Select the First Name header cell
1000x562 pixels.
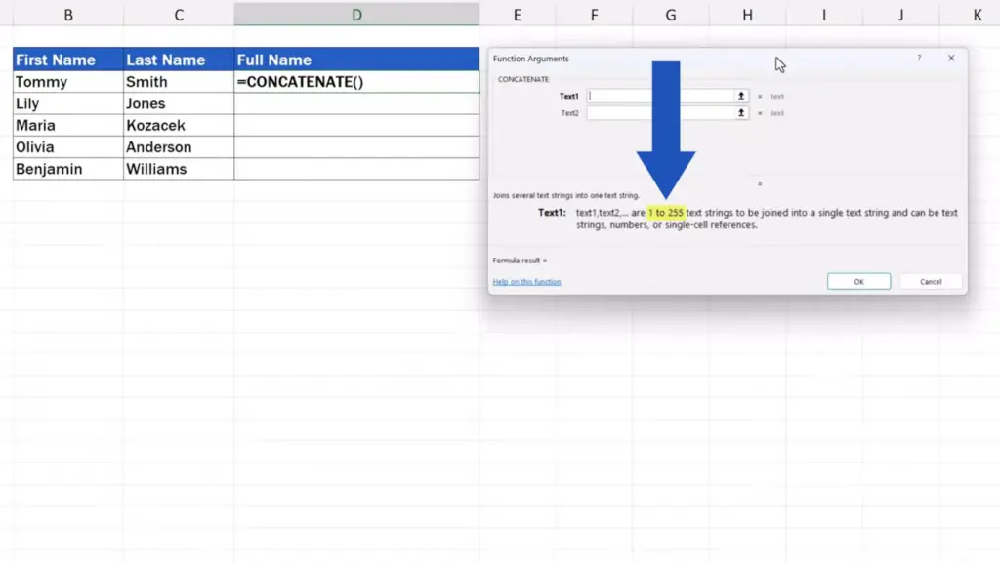[67, 60]
